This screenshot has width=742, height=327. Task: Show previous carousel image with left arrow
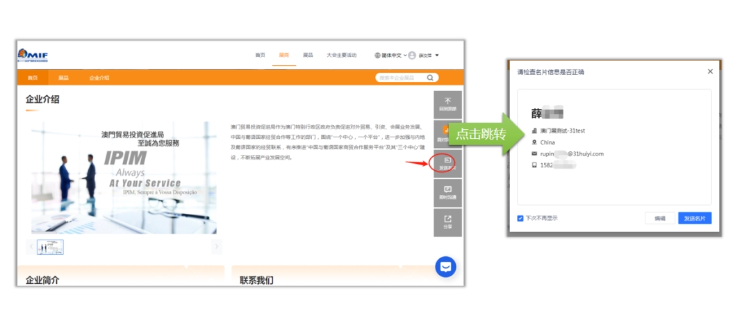pos(31,246)
